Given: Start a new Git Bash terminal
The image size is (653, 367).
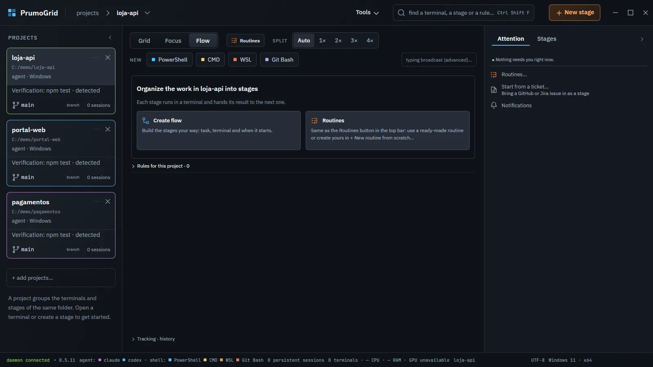Looking at the screenshot, I should coord(280,60).
